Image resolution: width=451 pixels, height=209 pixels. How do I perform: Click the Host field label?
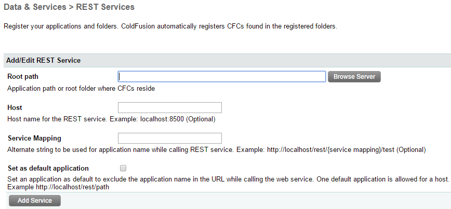[x=15, y=107]
